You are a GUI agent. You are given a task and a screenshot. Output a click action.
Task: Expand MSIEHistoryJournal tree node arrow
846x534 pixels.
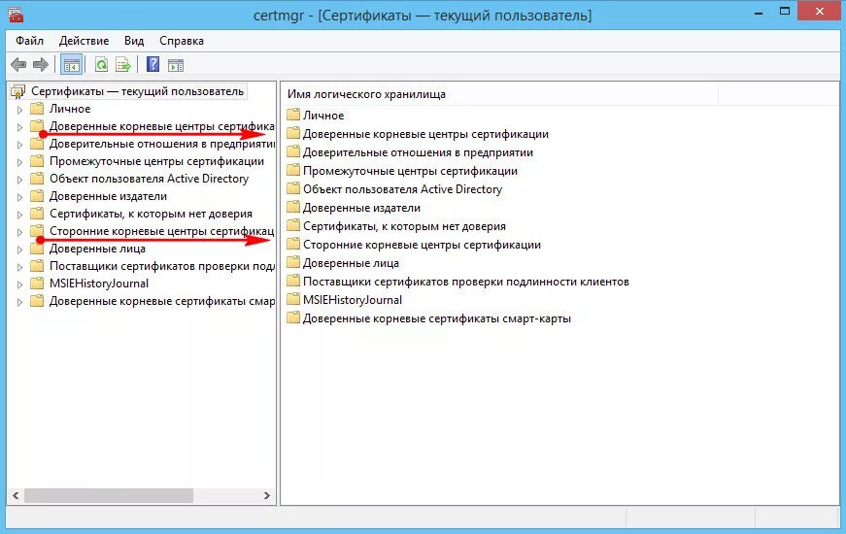click(20, 284)
